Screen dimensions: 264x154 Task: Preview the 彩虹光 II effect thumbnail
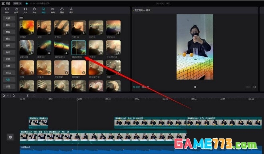click(113, 28)
